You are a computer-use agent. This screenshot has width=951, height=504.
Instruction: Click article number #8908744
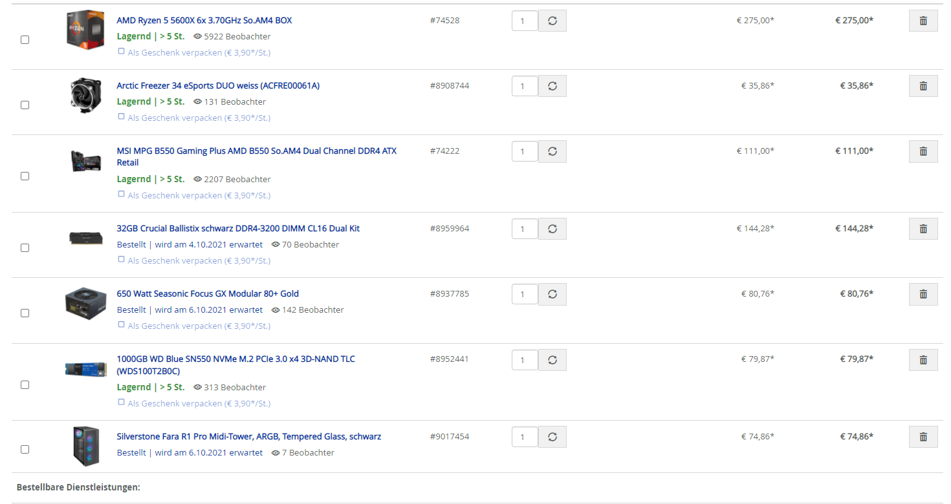pos(449,86)
